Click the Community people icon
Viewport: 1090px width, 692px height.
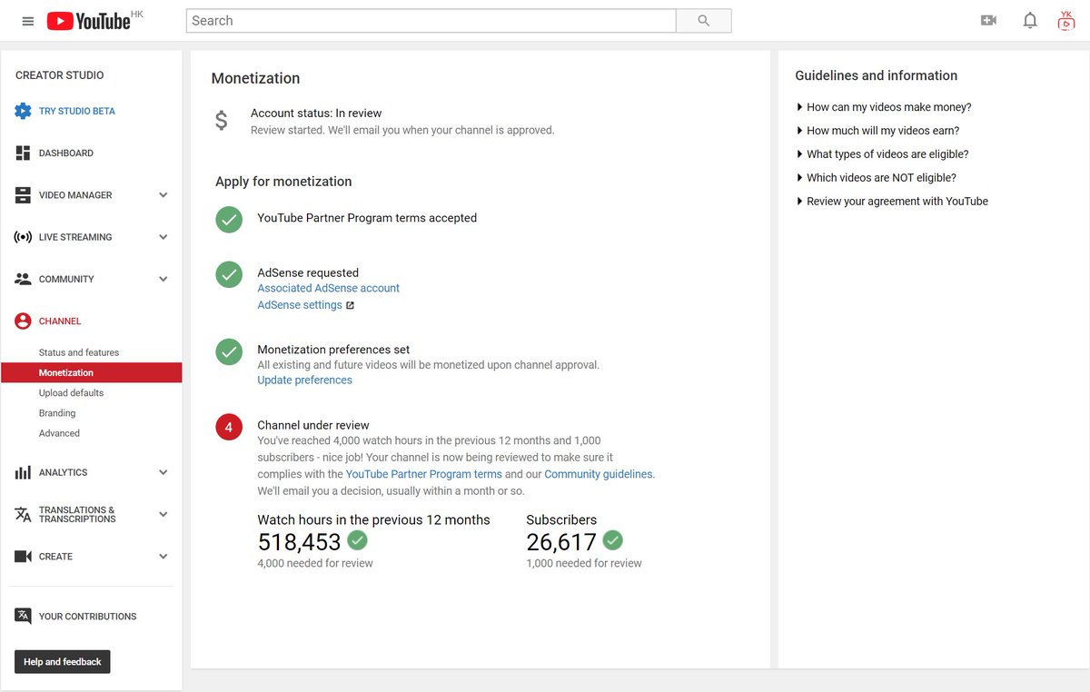[23, 279]
